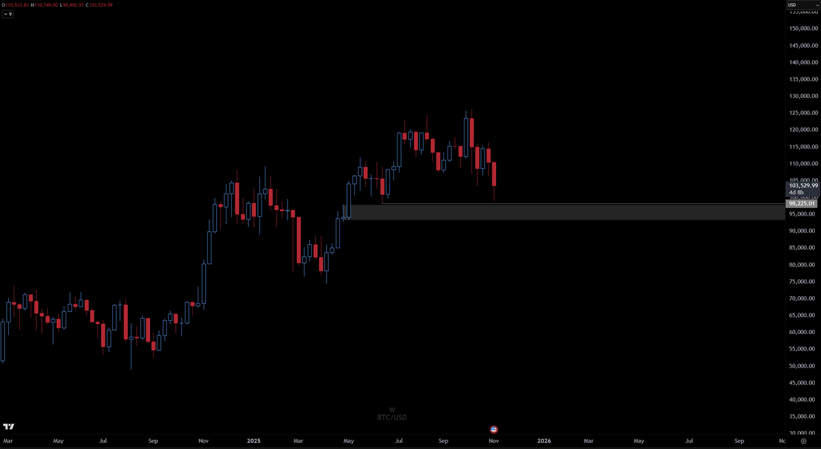
Task: Click the close value 103,529.99 in legend
Action: pyautogui.click(x=101, y=5)
